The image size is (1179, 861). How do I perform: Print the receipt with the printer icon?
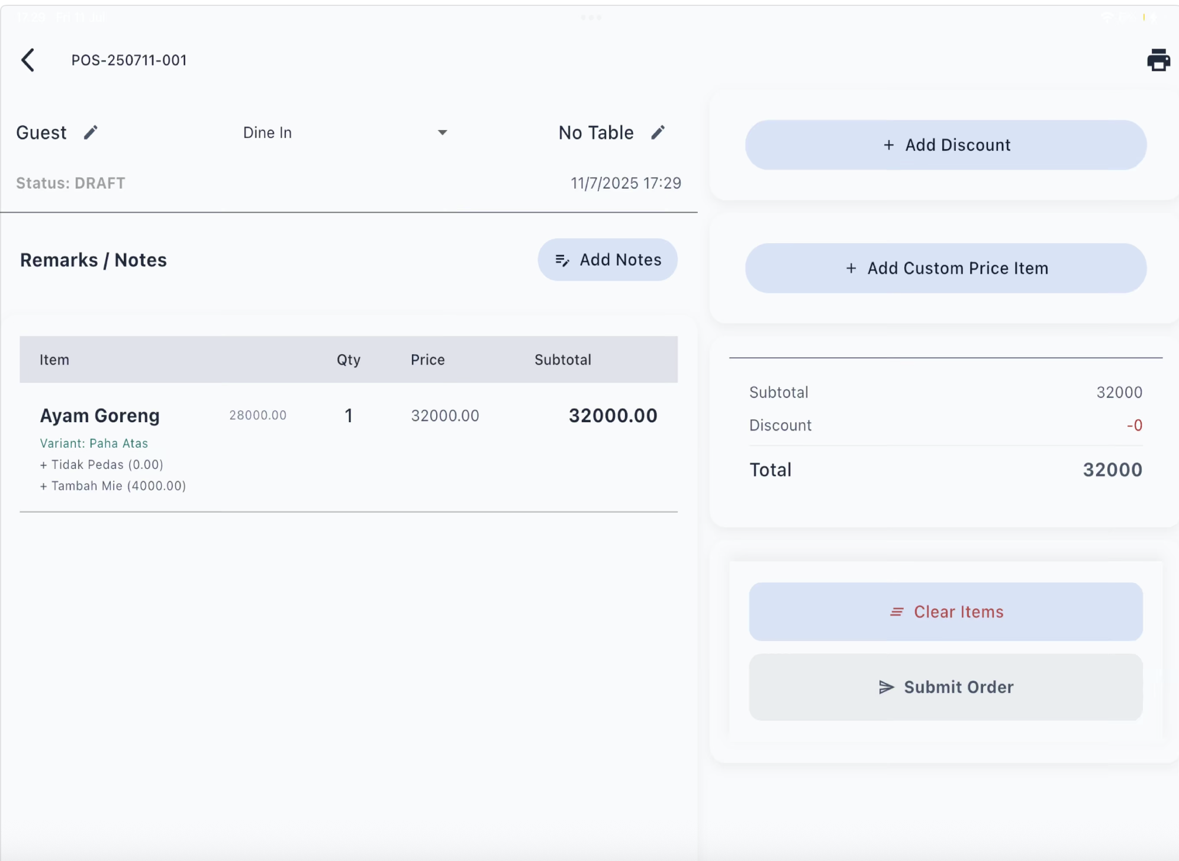[1158, 60]
